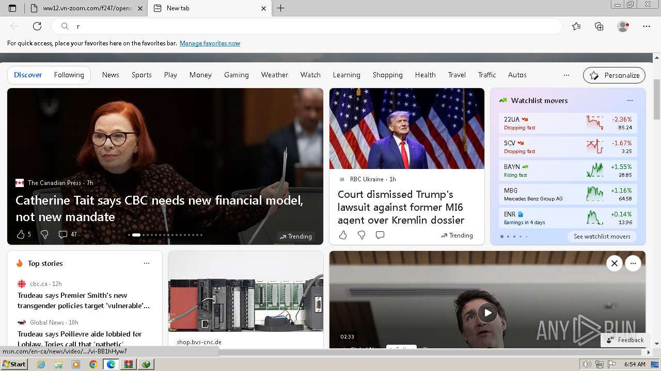This screenshot has width=661, height=371.
Task: Open Trudeau says Premier Smith's story
Action: click(84, 300)
